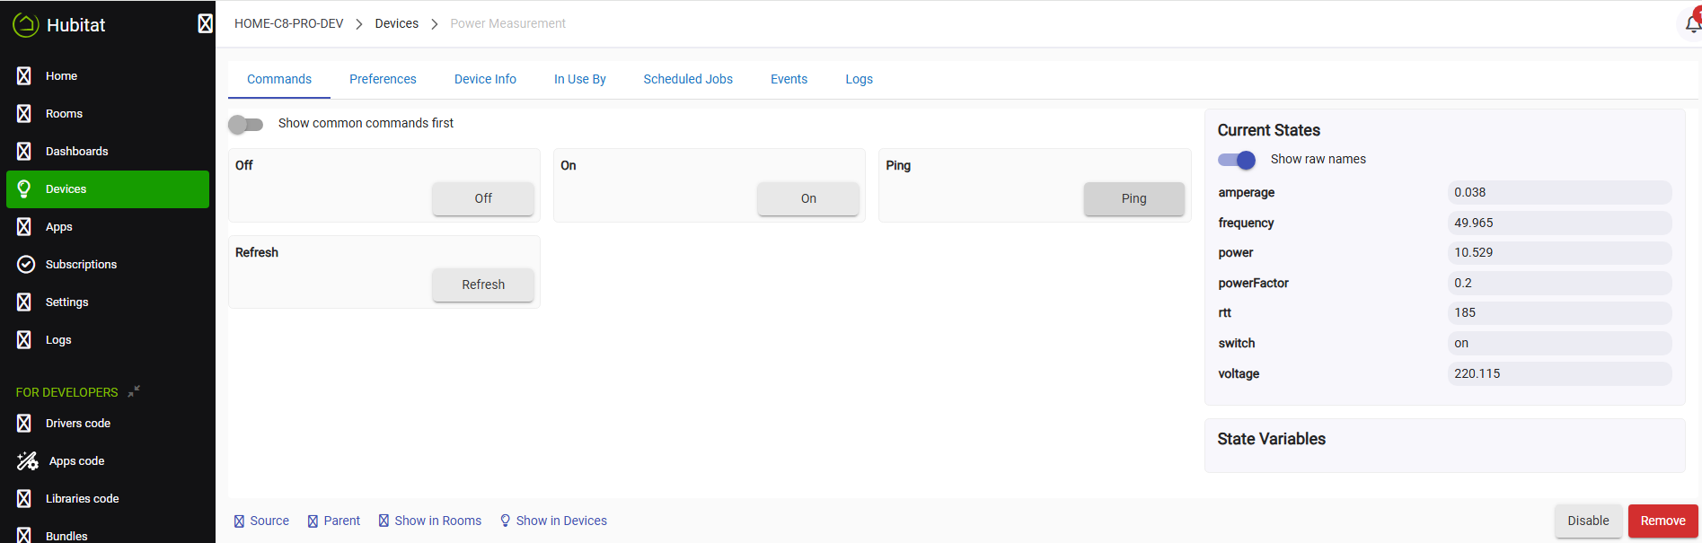Click chevron after Devices breadcrumb
This screenshot has height=543, width=1702.
[x=435, y=24]
